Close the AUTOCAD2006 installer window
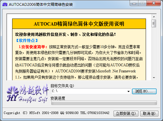 coord(154,3)
